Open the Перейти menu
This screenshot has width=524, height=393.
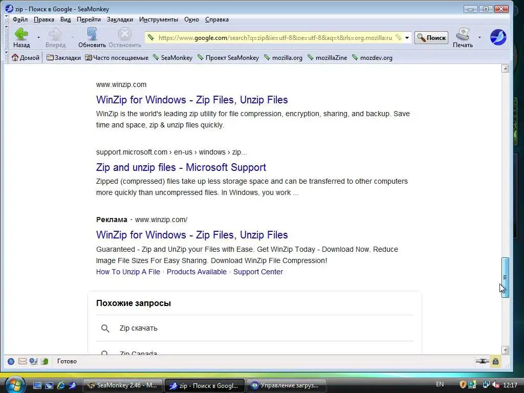pyautogui.click(x=89, y=19)
